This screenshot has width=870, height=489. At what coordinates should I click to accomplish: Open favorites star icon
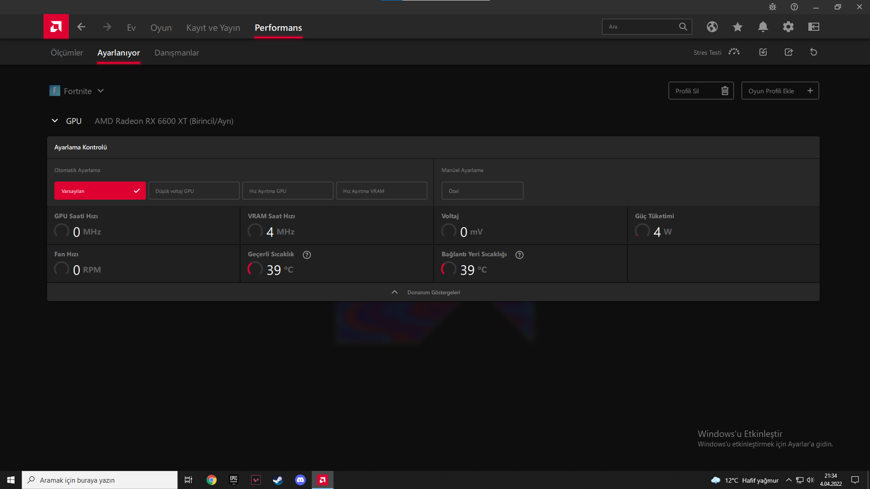click(x=737, y=27)
